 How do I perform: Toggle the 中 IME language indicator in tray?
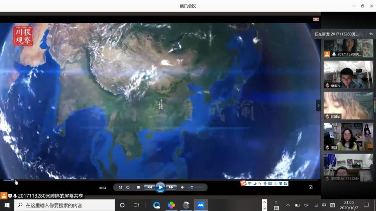pos(324,205)
